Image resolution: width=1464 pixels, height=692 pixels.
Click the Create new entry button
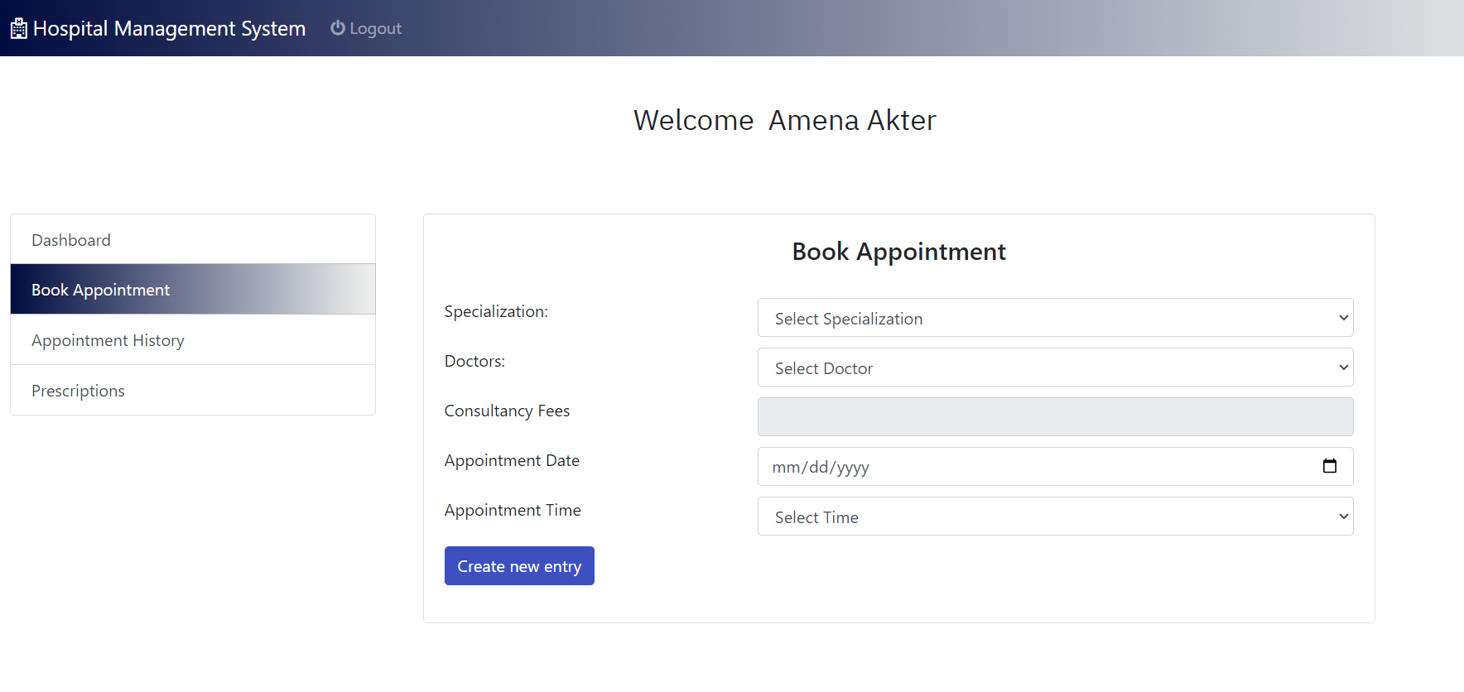(519, 566)
